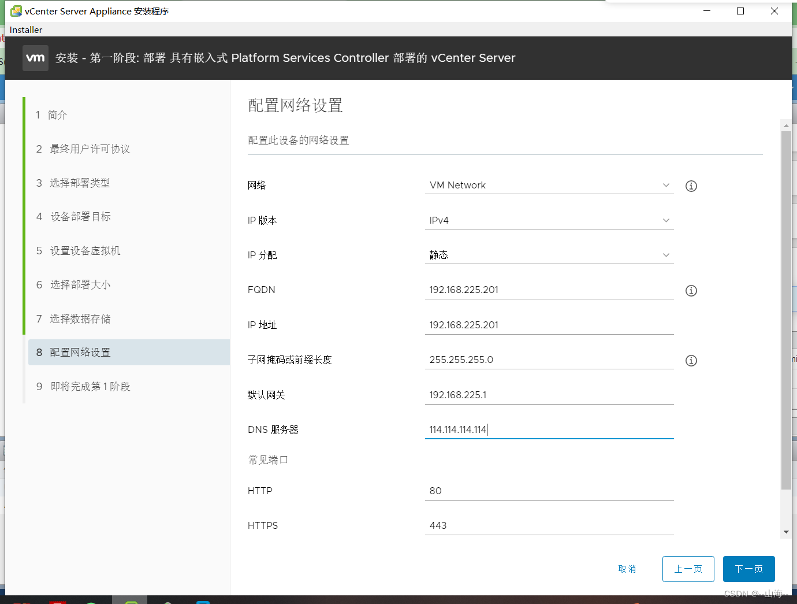Click the DNS 服务器 input field
This screenshot has height=604, width=797.
[549, 429]
